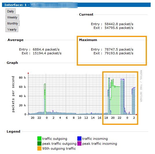Select the 'traffic incoming' legend label
Screen dimensions: 155x154
[x=95, y=139]
